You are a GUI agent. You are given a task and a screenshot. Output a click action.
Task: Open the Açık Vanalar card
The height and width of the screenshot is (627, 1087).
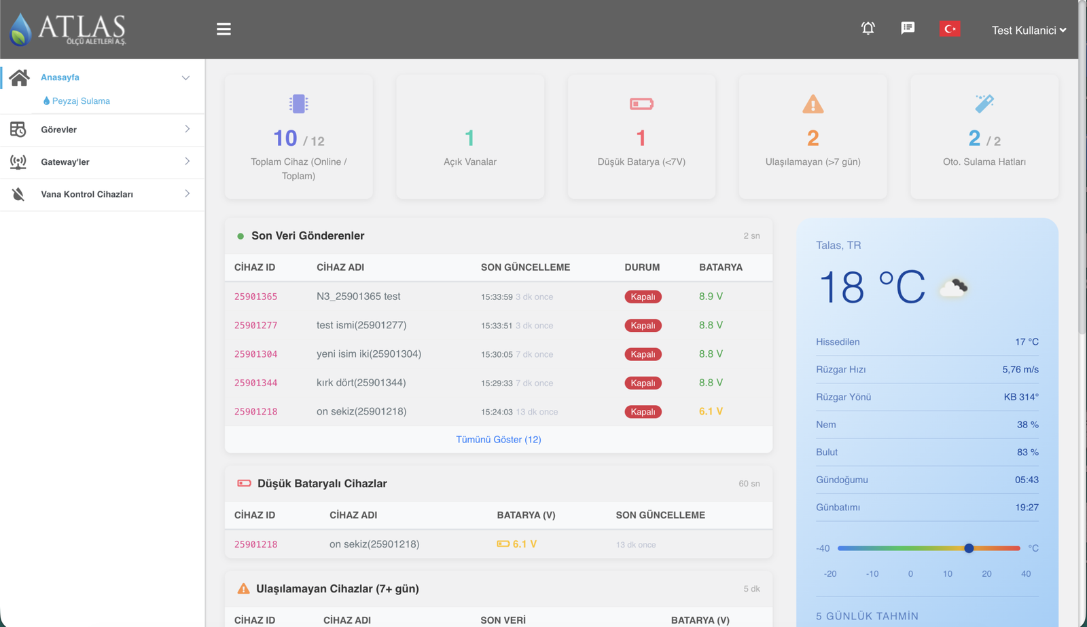(470, 136)
